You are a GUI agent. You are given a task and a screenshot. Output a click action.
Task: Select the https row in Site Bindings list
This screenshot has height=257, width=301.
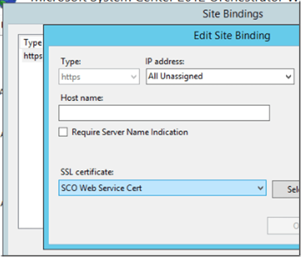click(32, 56)
